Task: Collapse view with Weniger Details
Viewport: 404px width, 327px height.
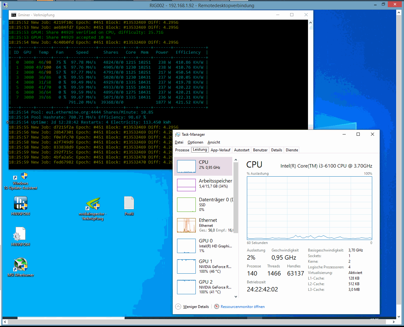Action: [x=192, y=307]
